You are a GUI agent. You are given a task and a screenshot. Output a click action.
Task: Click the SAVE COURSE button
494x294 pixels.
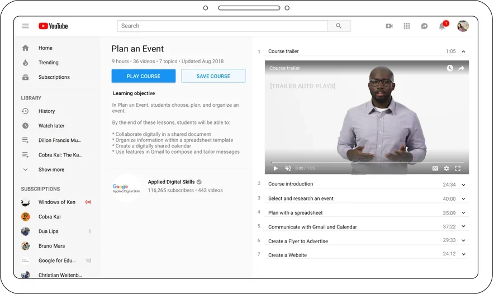(x=213, y=76)
